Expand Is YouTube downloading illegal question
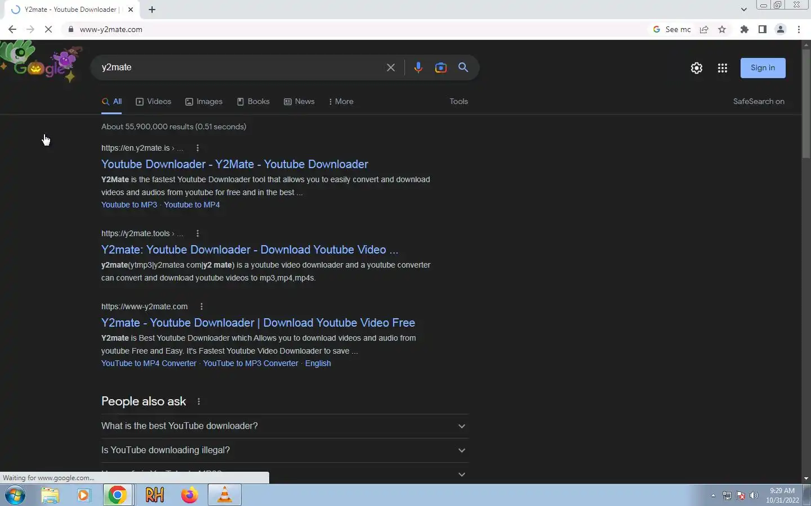This screenshot has height=506, width=811. tap(284, 450)
